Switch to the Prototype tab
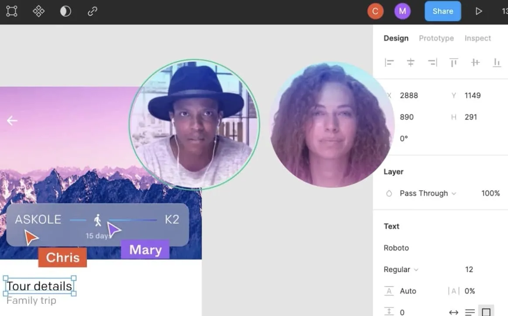 click(436, 38)
